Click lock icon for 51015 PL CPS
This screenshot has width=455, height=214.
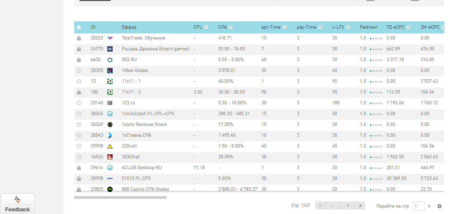coord(79,179)
